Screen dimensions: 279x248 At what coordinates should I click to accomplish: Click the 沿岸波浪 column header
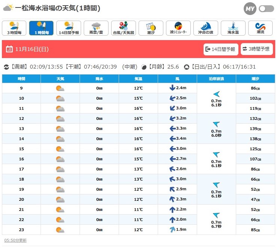pyautogui.click(x=216, y=78)
